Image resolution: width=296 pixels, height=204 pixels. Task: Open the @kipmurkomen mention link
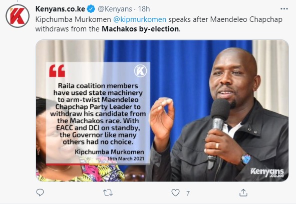(140, 19)
